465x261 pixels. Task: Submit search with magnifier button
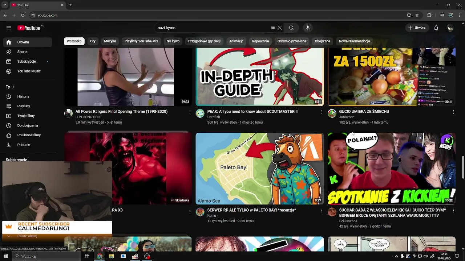pyautogui.click(x=291, y=28)
